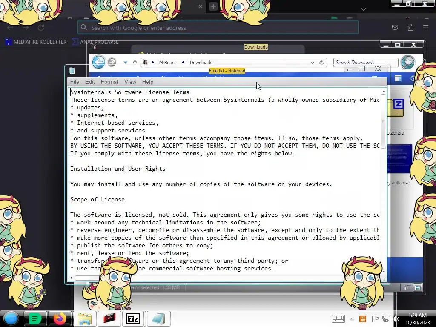Click '* publish the software for others to copy;'
The height and width of the screenshot is (327, 436).
click(x=141, y=245)
